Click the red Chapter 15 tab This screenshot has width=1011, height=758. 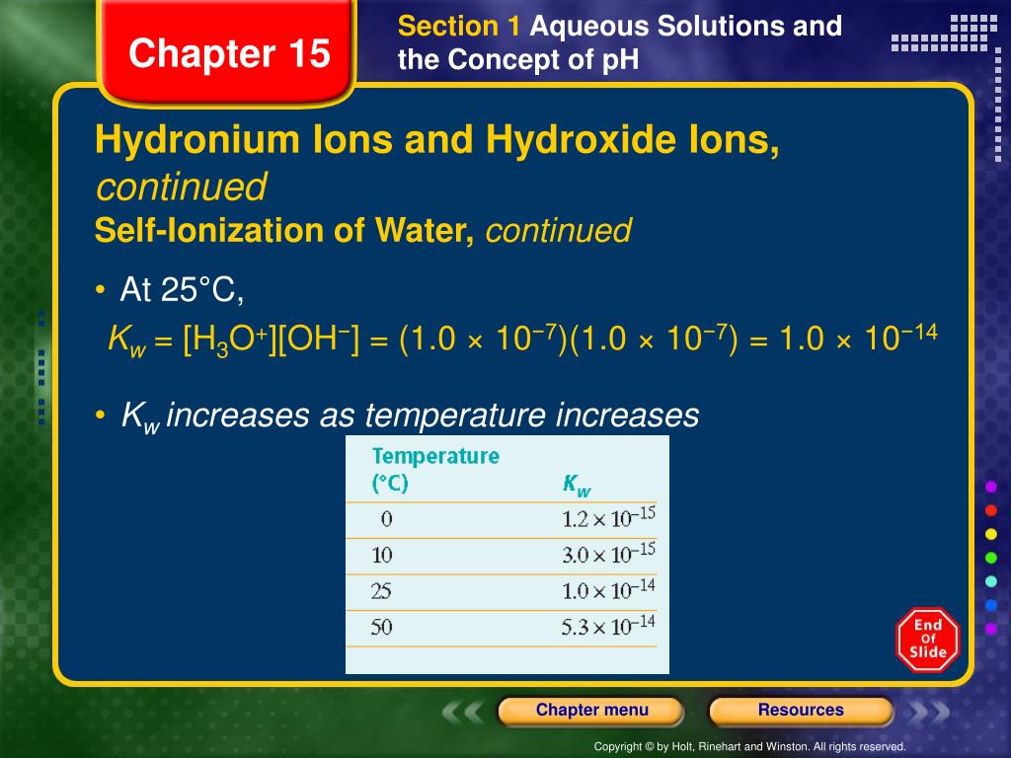[226, 53]
